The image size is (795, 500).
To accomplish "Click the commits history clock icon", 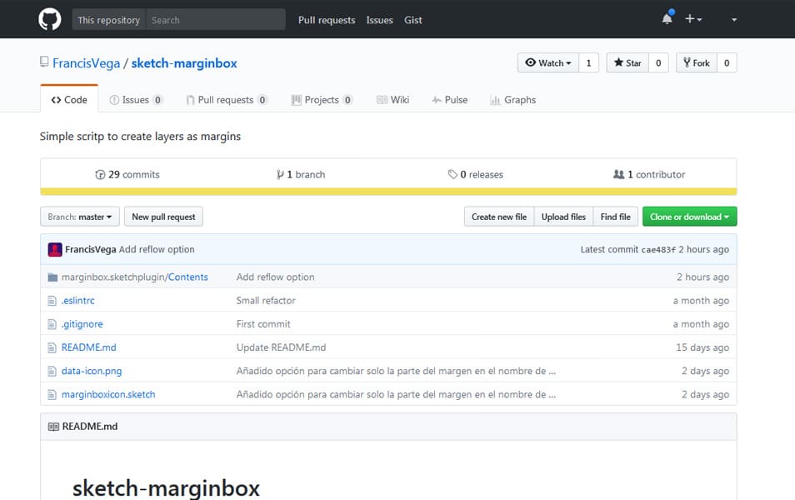I will click(101, 175).
